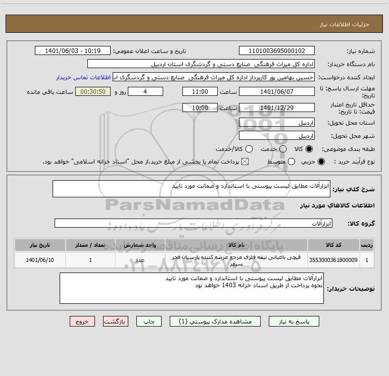
Task: Click the نام کالا column header
Action: tap(236, 245)
